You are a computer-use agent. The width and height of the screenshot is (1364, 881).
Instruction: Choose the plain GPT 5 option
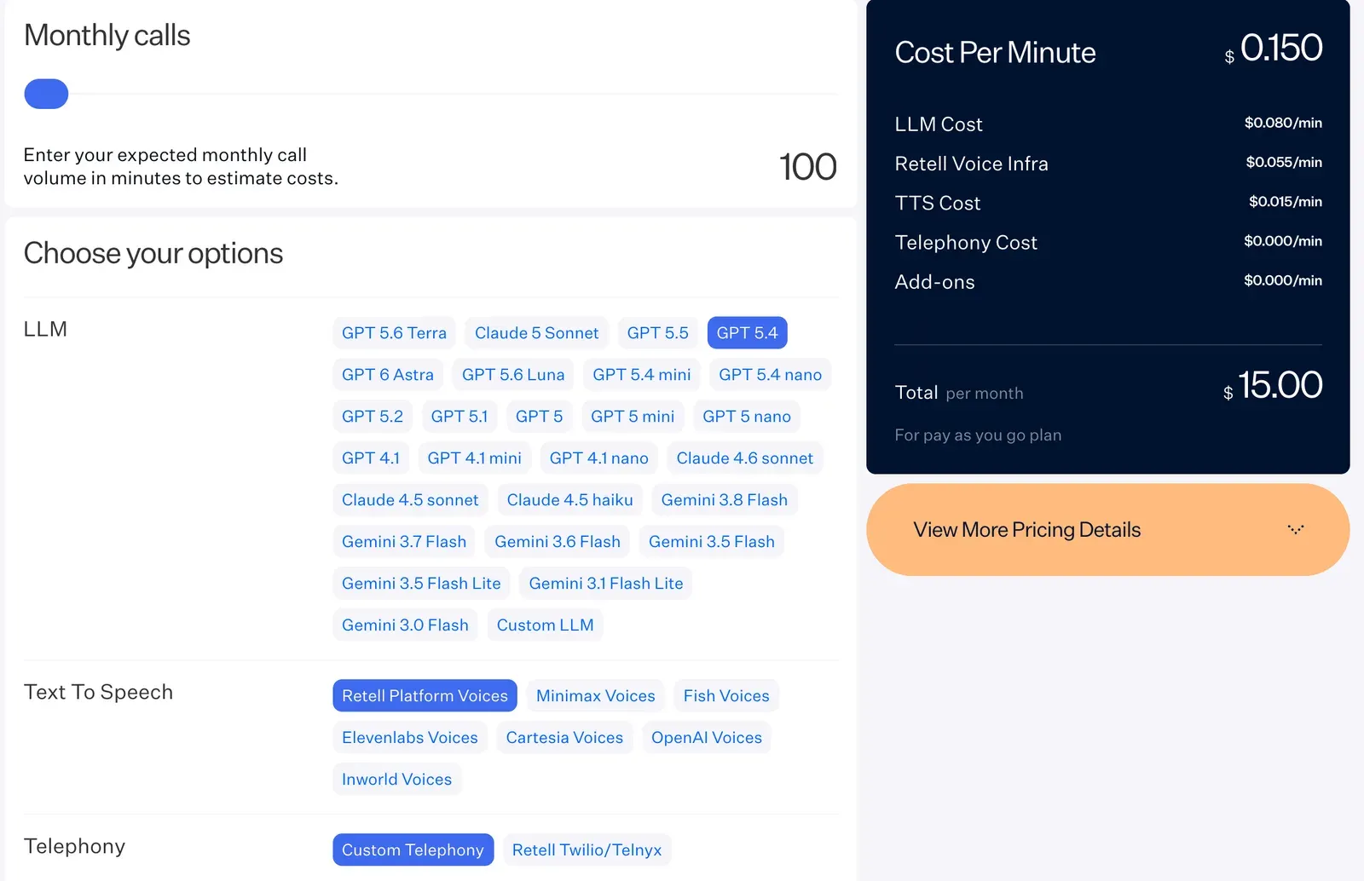pyautogui.click(x=539, y=417)
